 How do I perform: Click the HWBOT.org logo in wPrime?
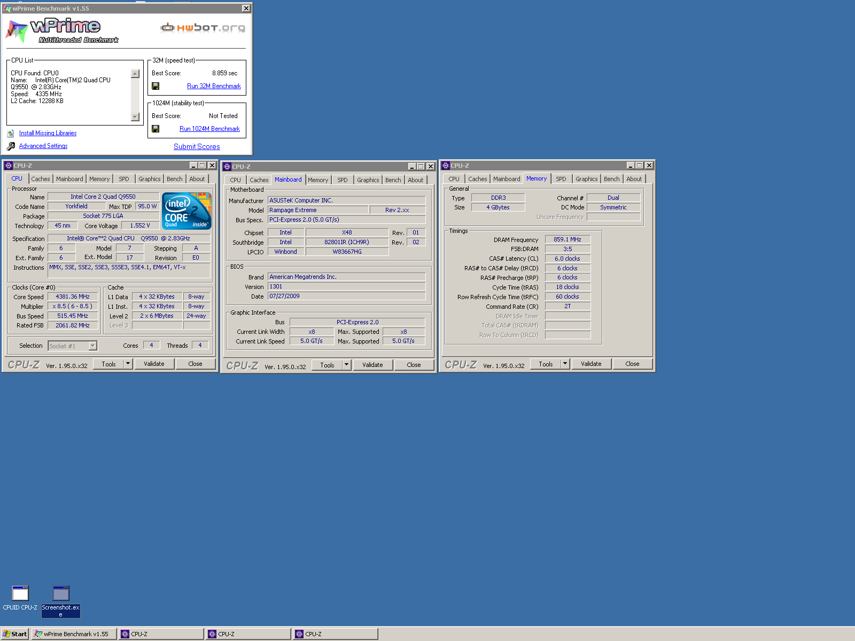203,27
